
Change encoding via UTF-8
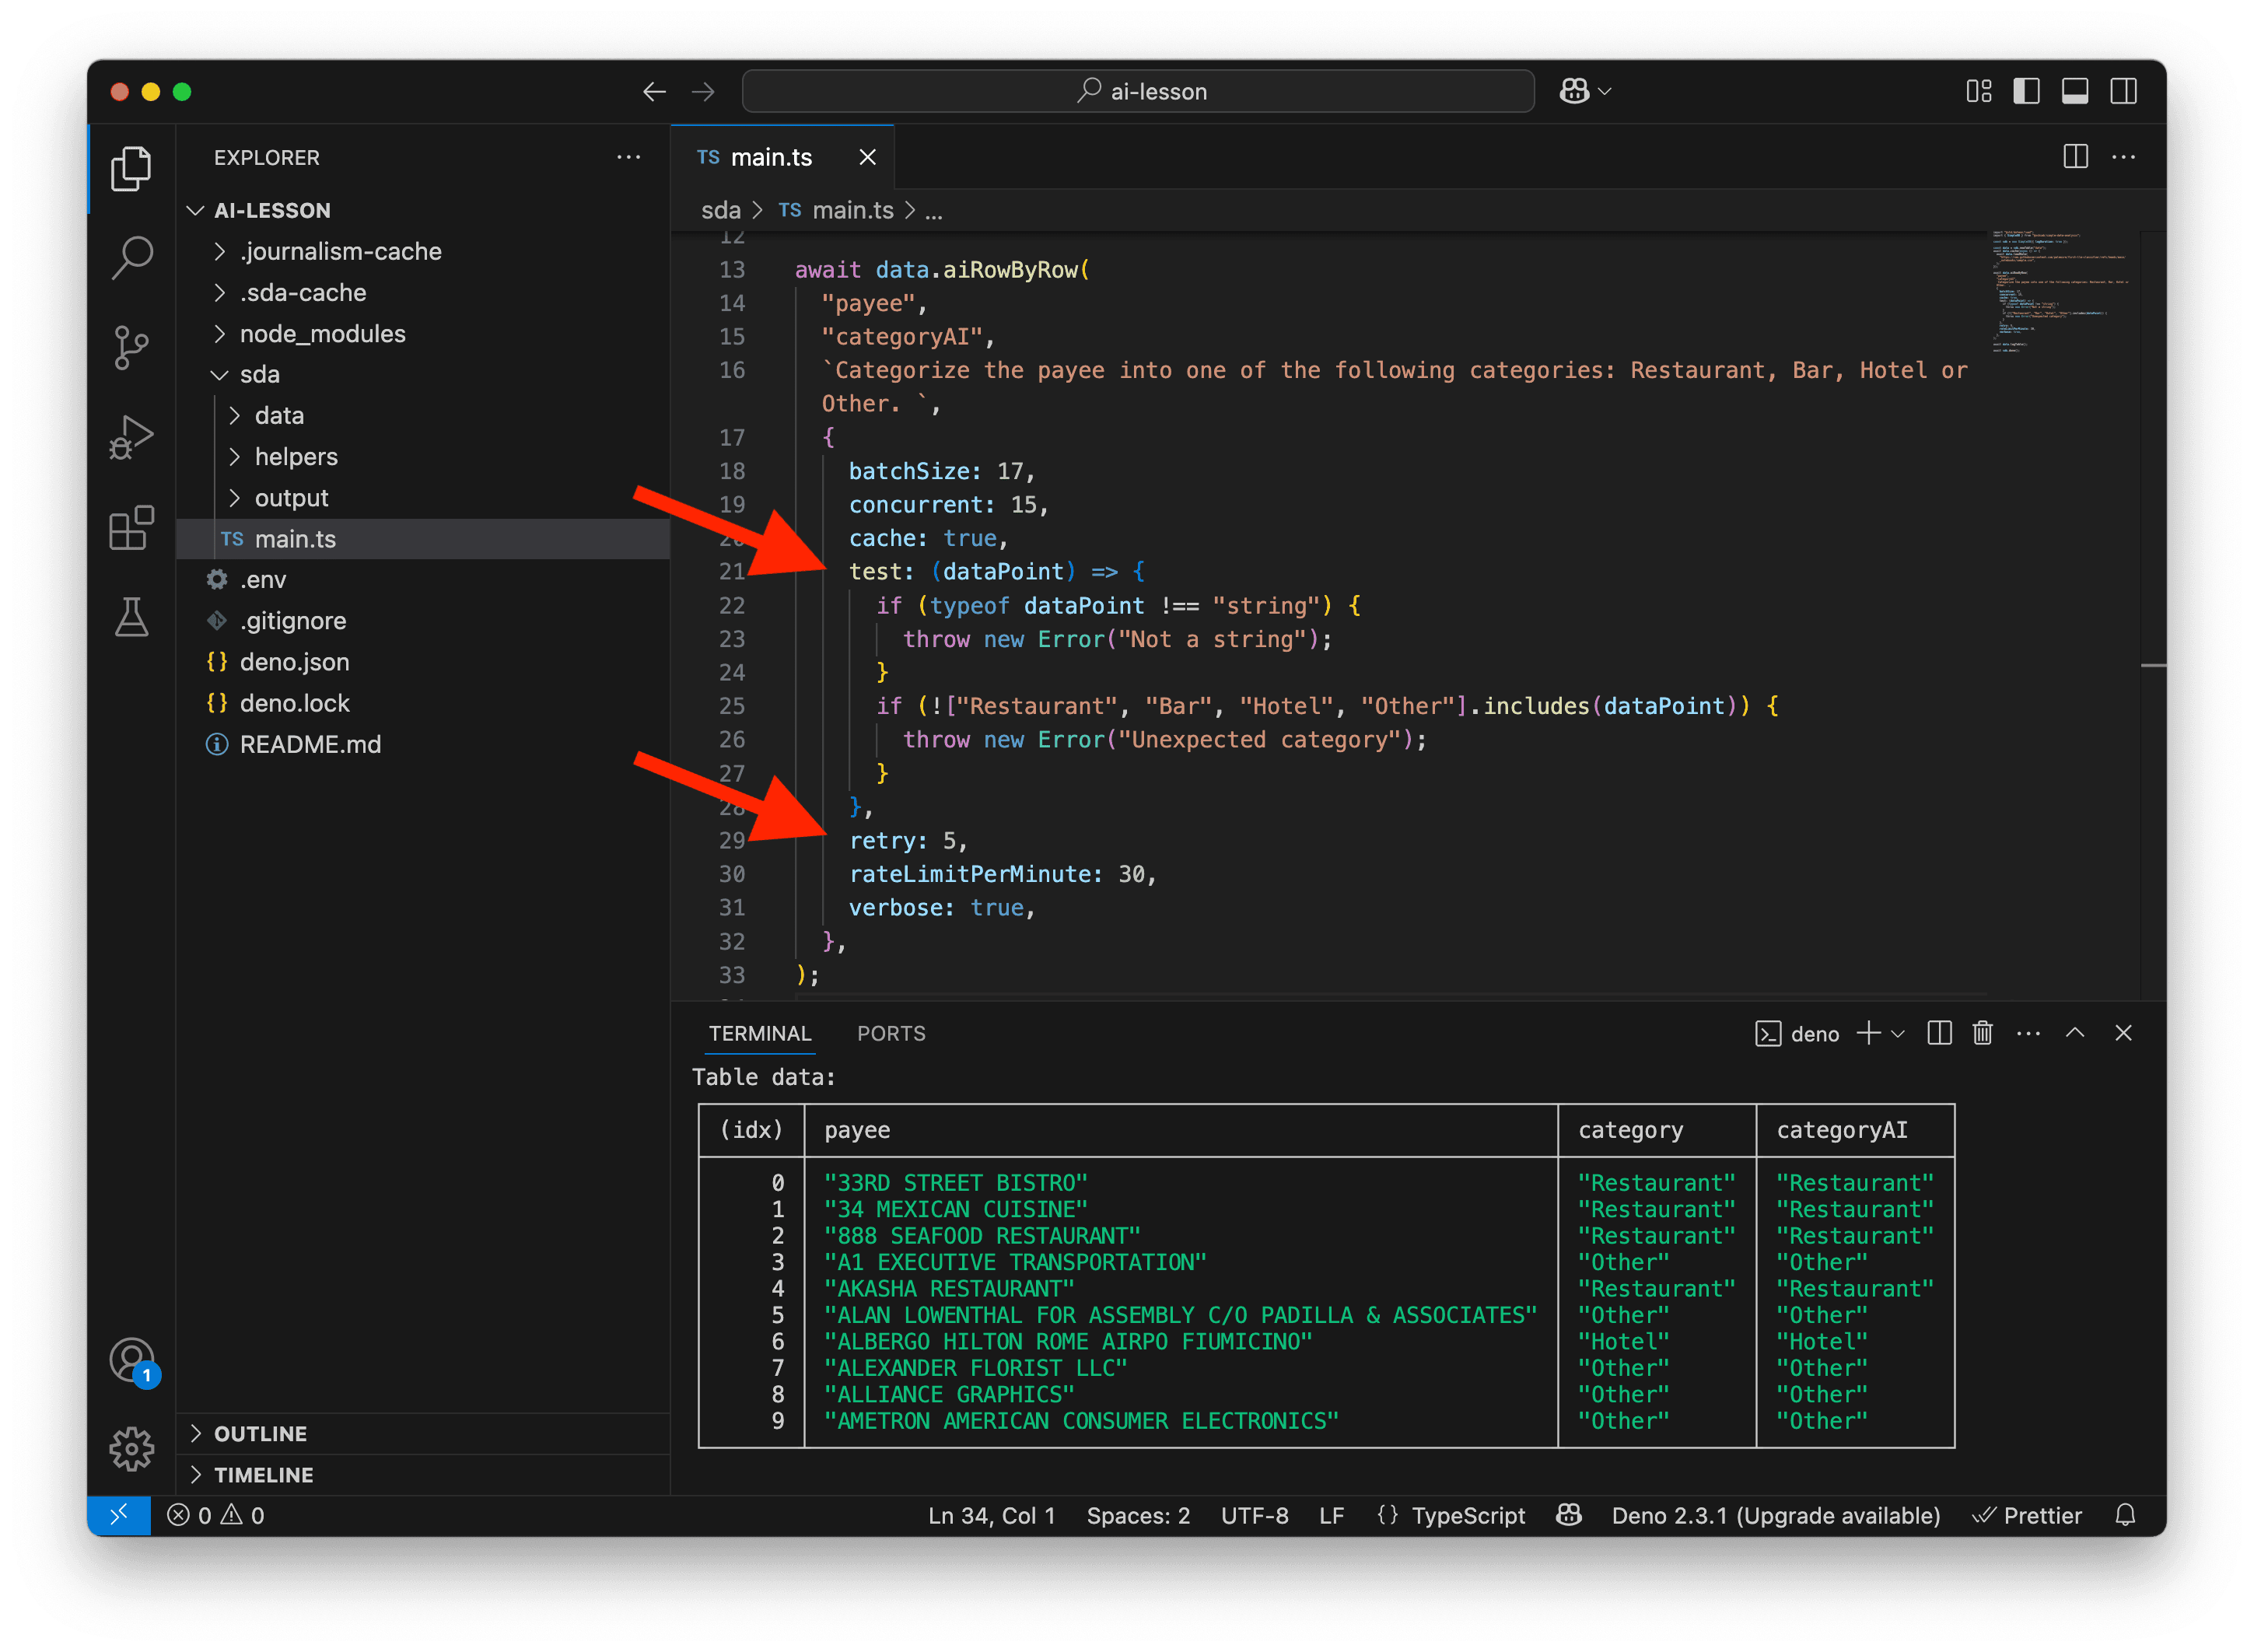[x=1254, y=1515]
